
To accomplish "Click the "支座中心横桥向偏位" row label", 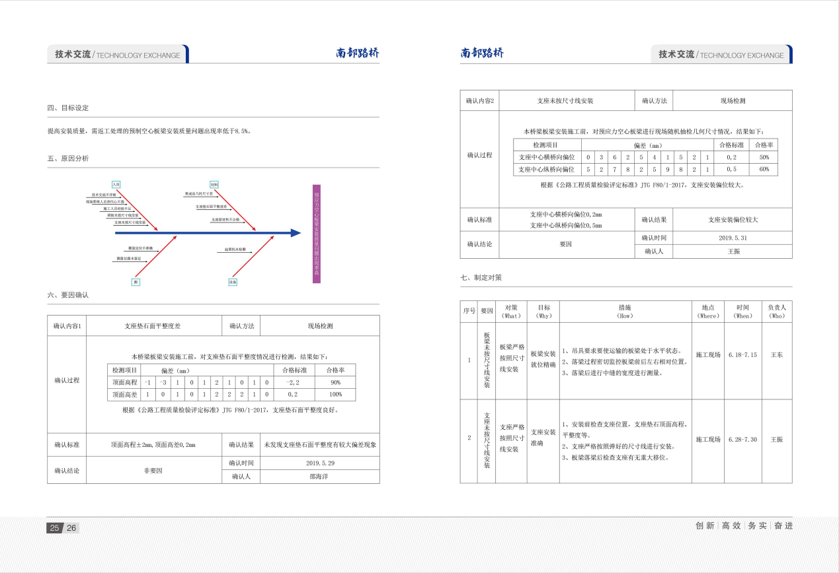I will [x=547, y=157].
